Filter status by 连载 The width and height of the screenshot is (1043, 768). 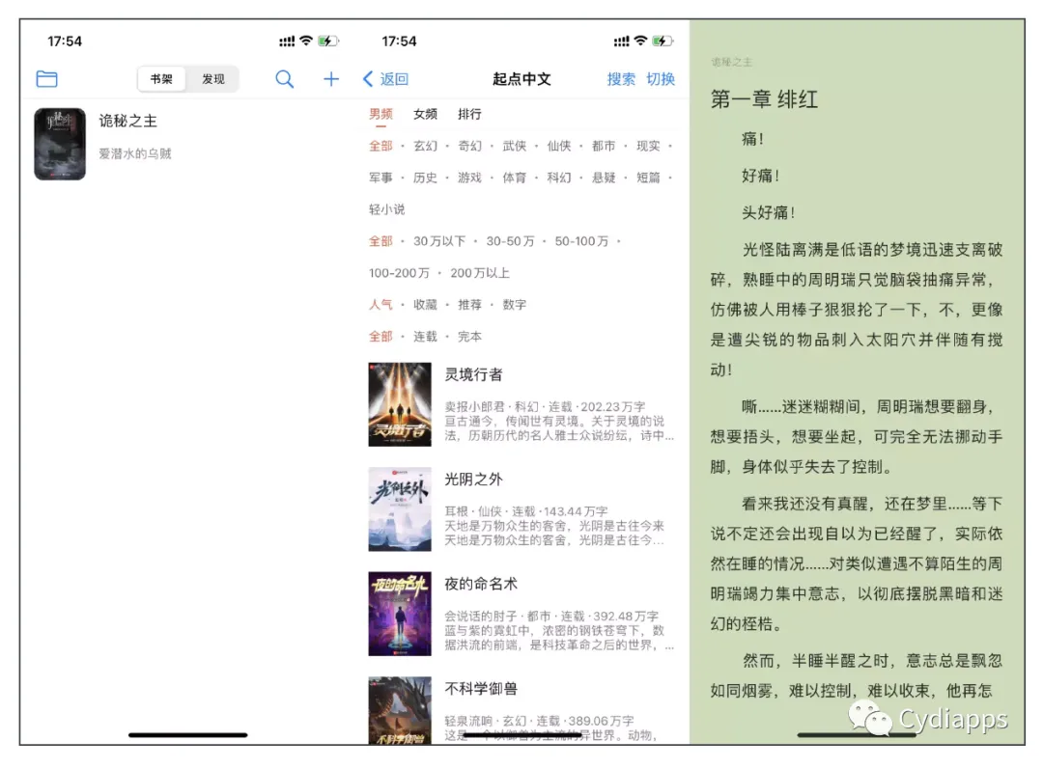point(426,336)
